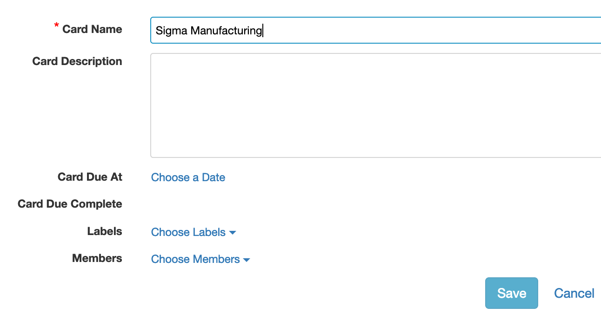This screenshot has height=314, width=601.
Task: Click empty space after the Card Name text
Action: 419,31
